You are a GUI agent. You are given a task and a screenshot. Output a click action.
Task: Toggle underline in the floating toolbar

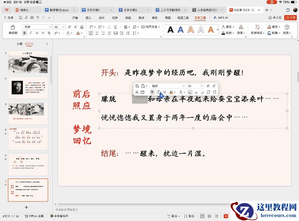165,92
